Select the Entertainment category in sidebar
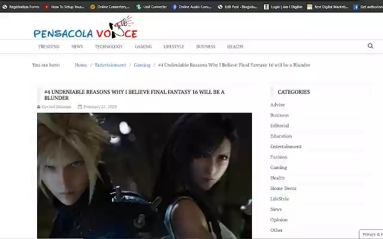Screen dimensions: 383x239 (286, 146)
